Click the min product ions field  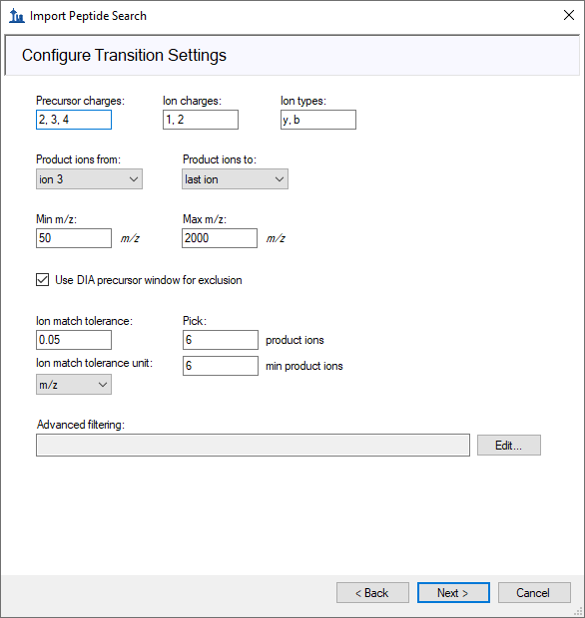click(221, 366)
